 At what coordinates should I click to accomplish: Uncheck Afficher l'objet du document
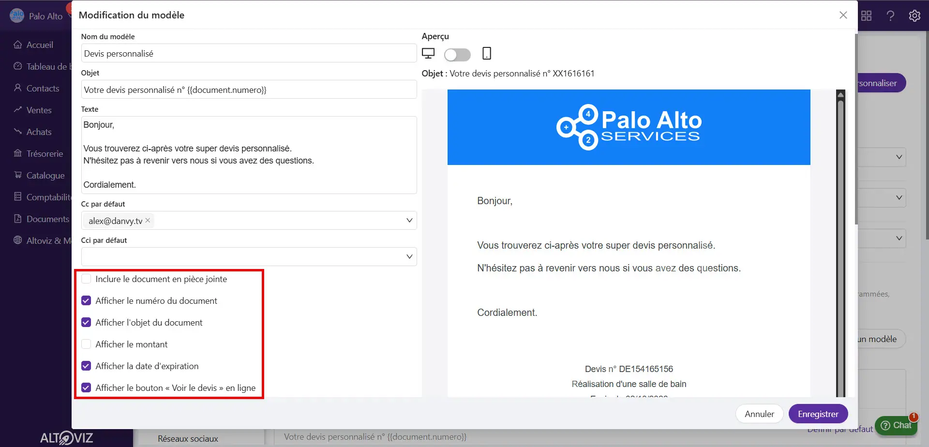86,323
